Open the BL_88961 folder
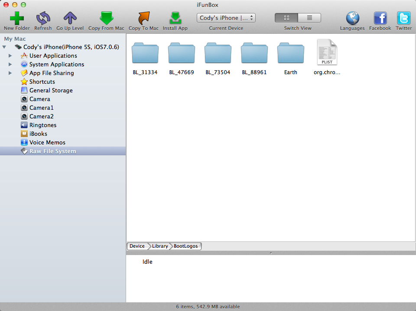Viewport: 416px width, 311px height. click(x=254, y=52)
